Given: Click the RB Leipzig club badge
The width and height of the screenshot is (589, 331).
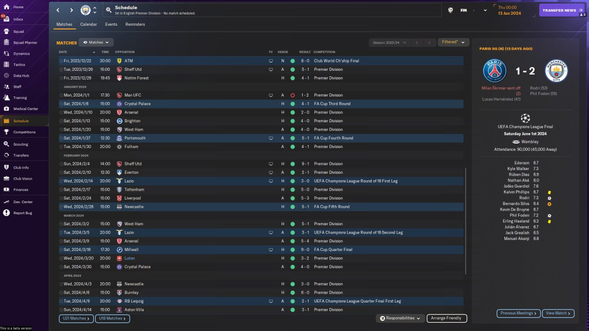Looking at the screenshot, I should pos(119,301).
